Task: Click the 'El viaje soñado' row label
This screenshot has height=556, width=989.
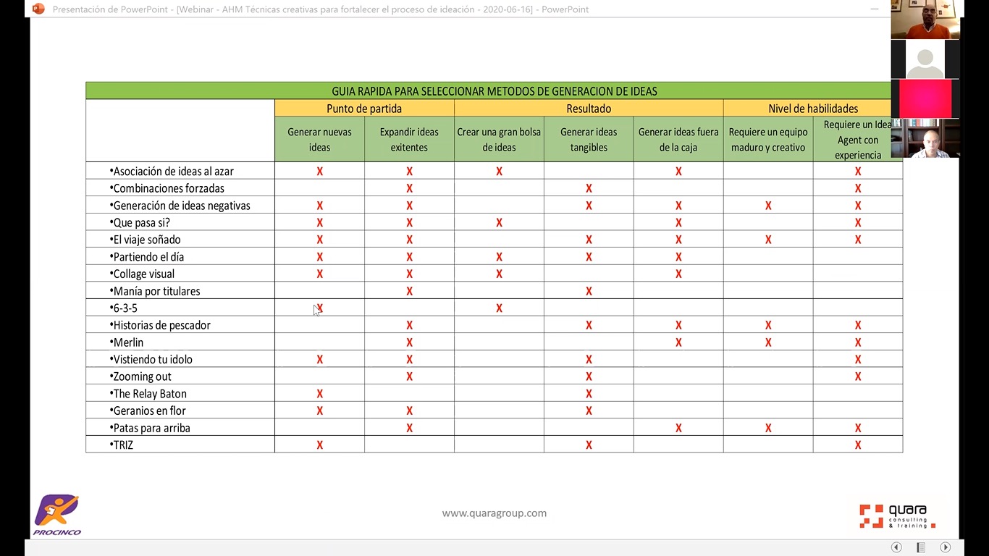Action: click(x=145, y=240)
